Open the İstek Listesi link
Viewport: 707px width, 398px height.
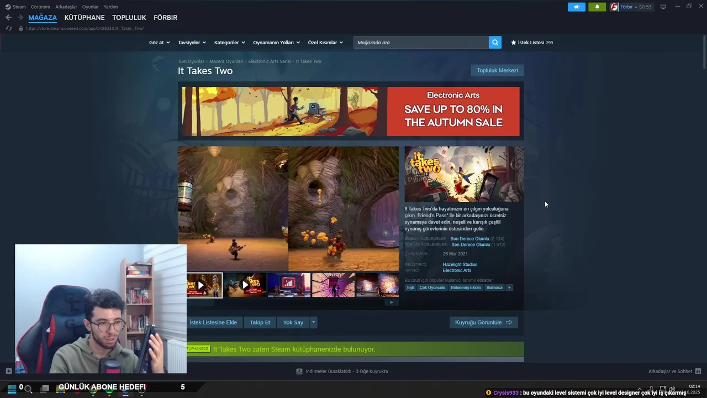click(532, 43)
